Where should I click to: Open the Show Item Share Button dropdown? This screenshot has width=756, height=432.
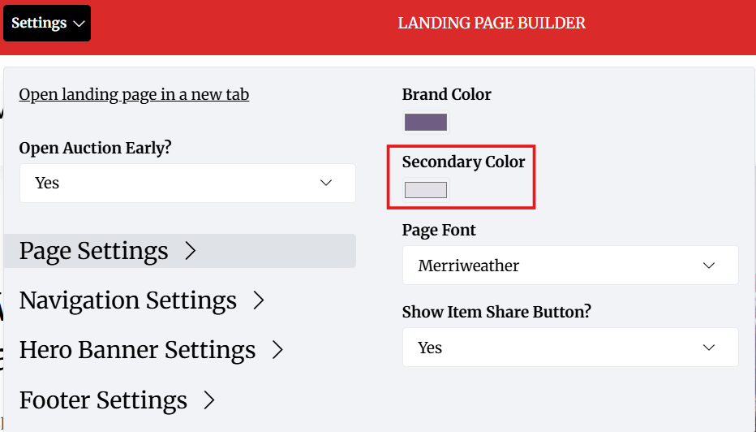570,348
